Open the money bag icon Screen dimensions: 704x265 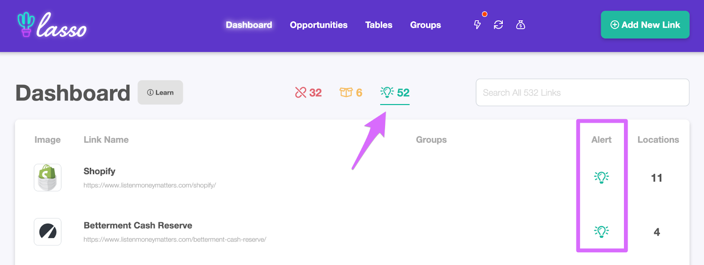click(521, 25)
